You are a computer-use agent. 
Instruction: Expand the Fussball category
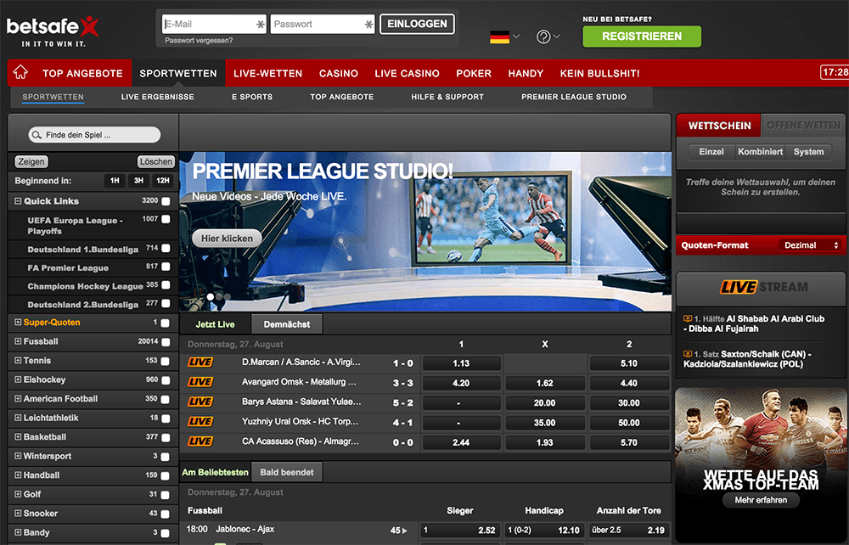(x=18, y=341)
